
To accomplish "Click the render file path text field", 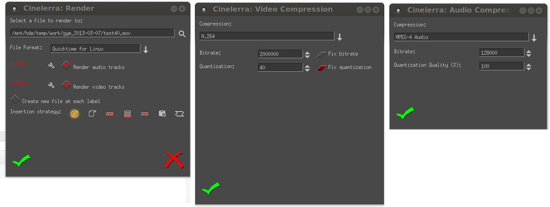I will click(x=92, y=33).
